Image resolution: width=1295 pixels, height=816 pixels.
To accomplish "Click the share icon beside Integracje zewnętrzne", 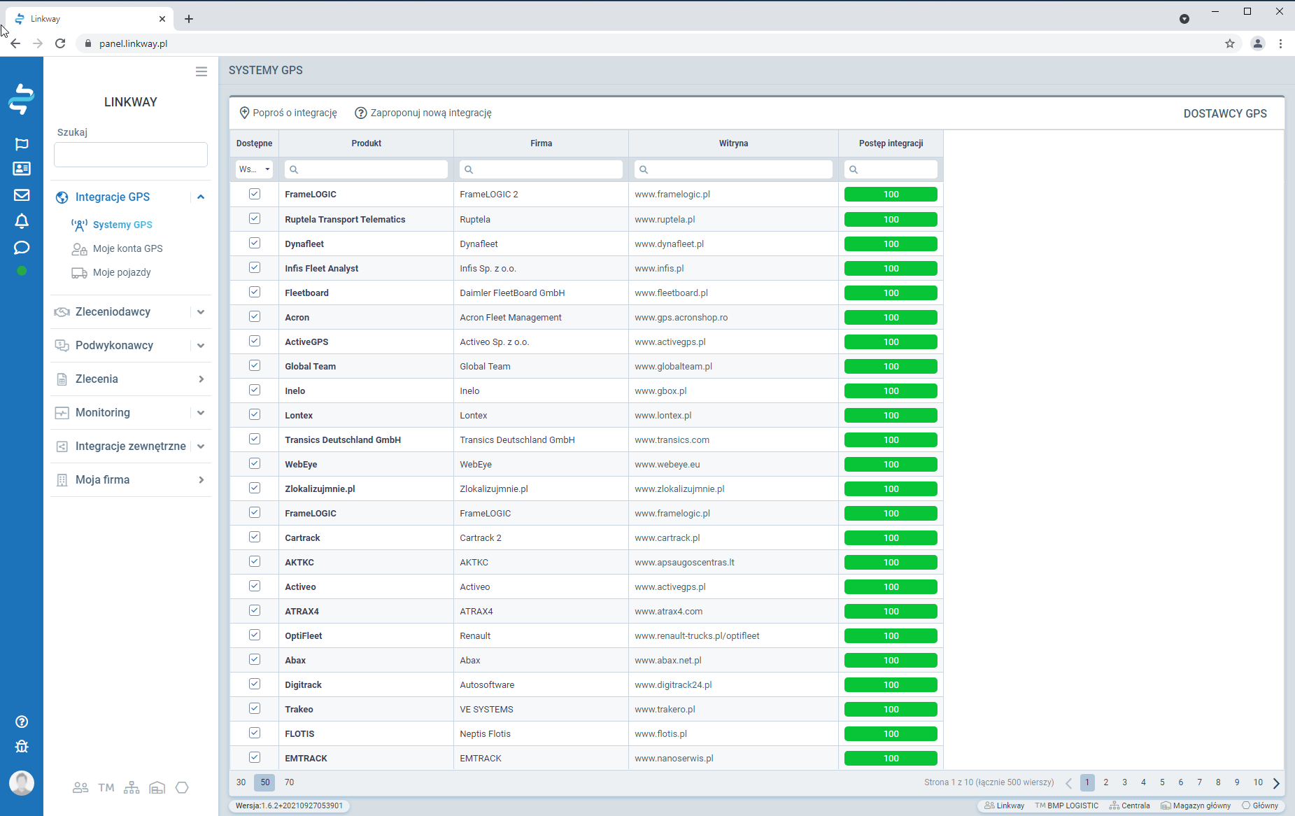I will tap(62, 446).
